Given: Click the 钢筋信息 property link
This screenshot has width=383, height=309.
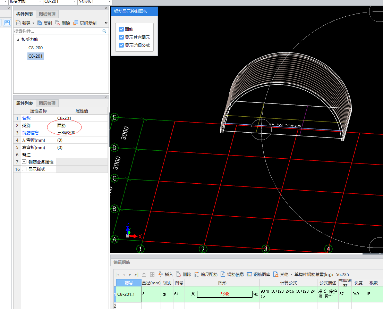Looking at the screenshot, I should tap(31, 133).
